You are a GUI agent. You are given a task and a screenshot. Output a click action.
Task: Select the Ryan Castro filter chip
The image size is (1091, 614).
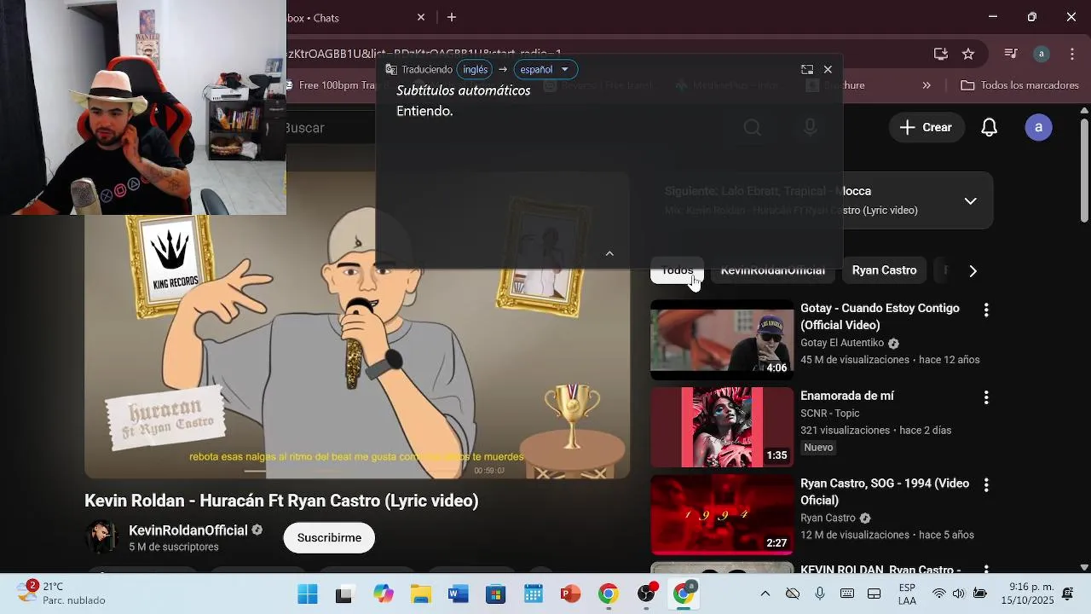coord(884,270)
